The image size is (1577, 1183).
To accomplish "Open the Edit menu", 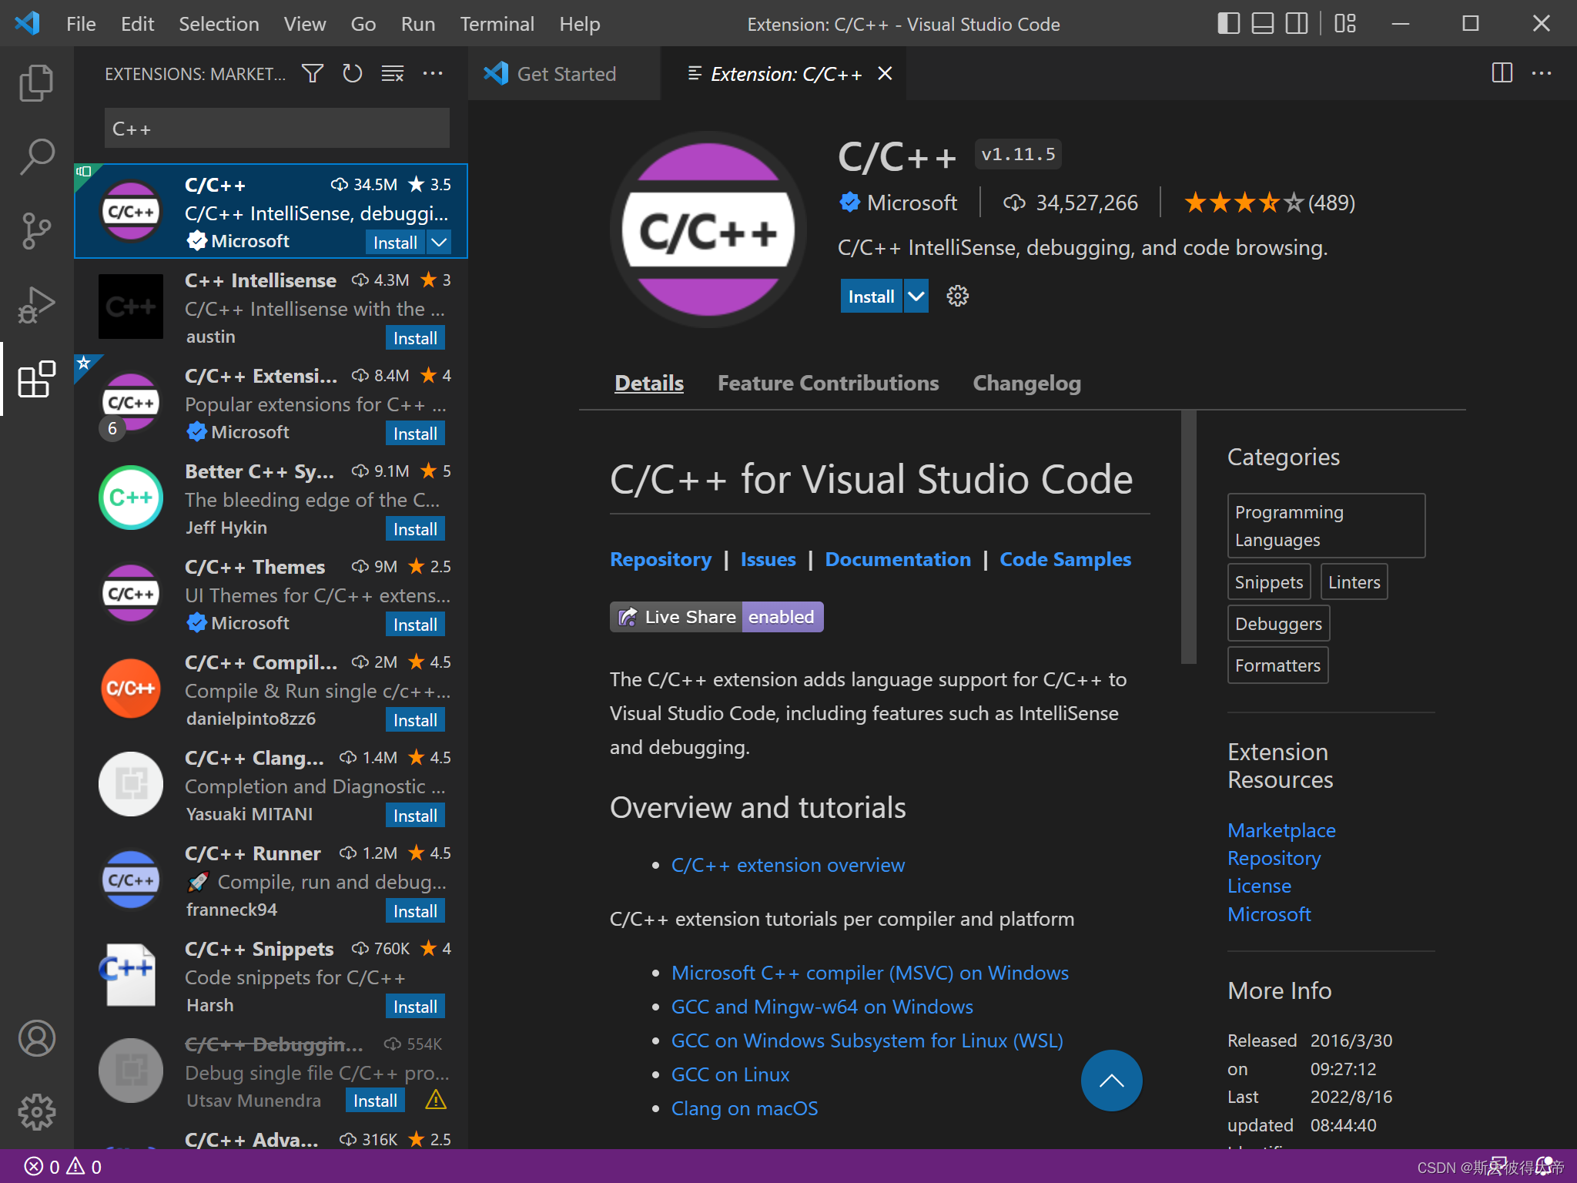I will [138, 24].
